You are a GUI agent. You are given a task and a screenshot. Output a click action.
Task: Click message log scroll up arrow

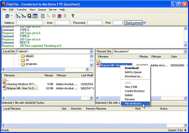[185, 28]
